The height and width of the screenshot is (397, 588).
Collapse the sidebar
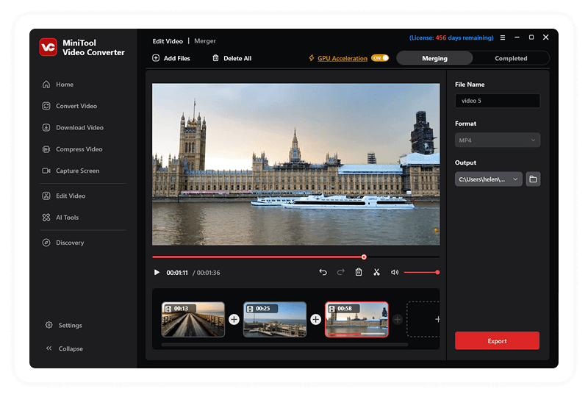click(x=64, y=348)
